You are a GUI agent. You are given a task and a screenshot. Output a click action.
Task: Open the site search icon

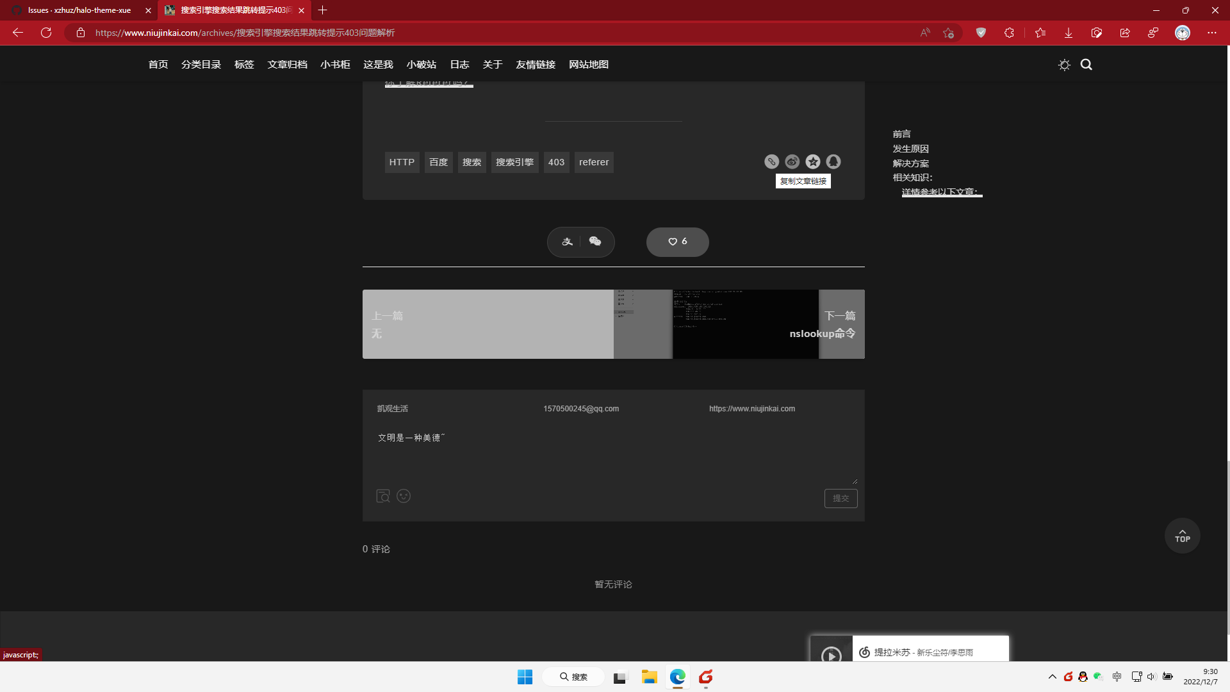point(1086,65)
